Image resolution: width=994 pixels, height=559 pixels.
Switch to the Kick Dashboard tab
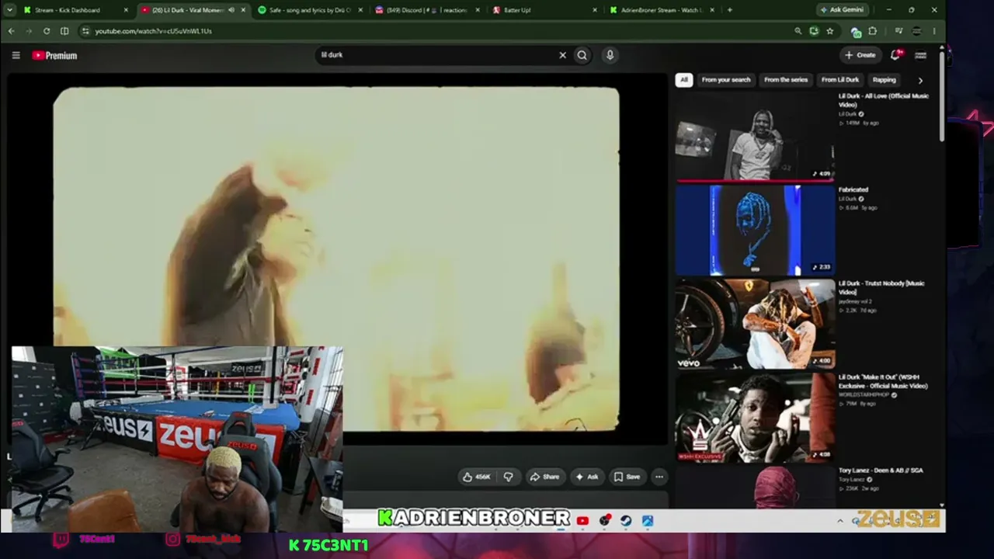(x=75, y=10)
